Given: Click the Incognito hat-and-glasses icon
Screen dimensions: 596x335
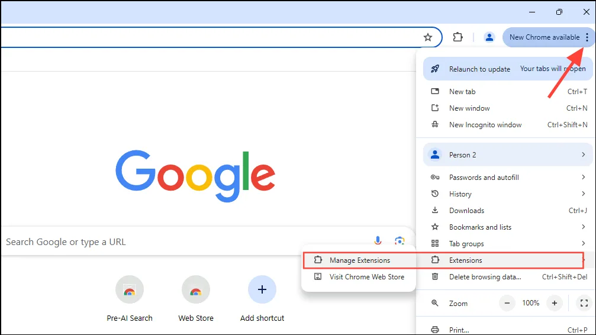Looking at the screenshot, I should pos(435,124).
